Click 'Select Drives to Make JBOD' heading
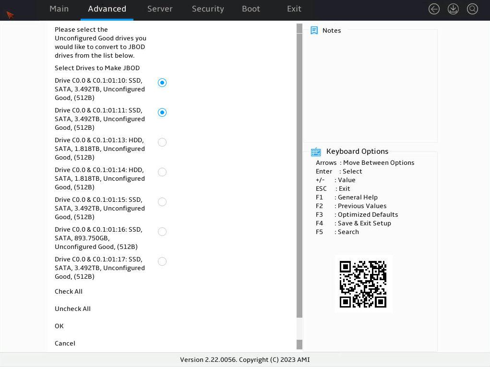This screenshot has width=490, height=371. click(97, 68)
